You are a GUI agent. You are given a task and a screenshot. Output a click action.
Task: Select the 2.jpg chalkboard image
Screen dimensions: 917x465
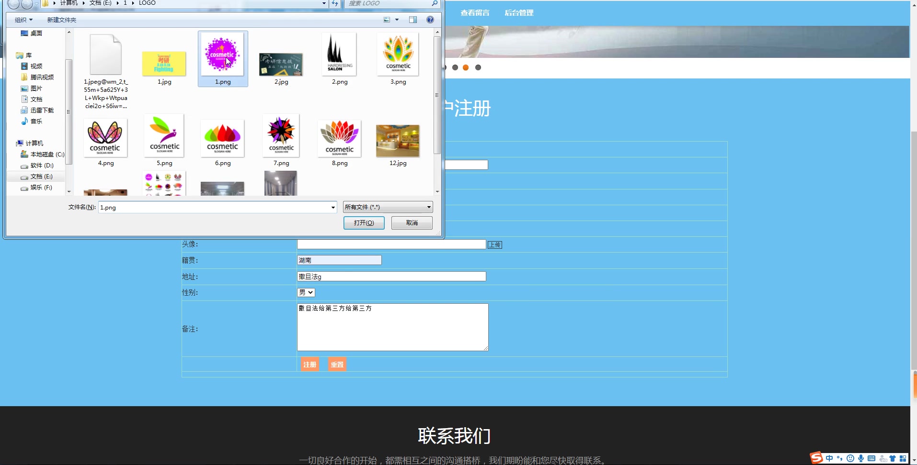click(x=281, y=65)
